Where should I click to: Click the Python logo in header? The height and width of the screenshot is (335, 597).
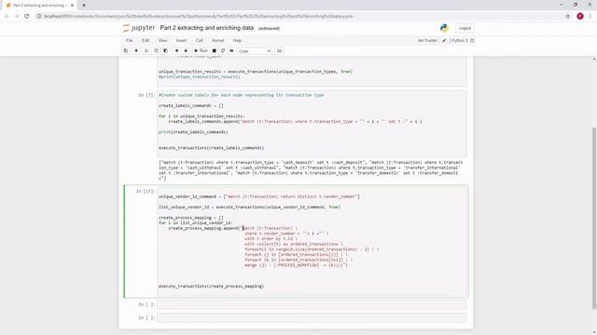444,28
